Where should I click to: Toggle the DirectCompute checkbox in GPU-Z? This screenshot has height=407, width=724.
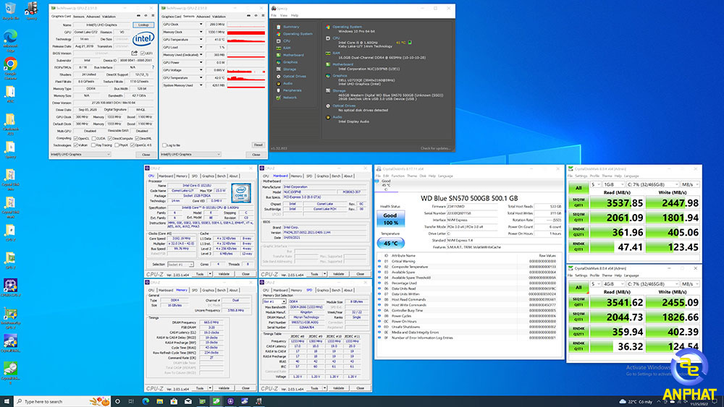point(110,138)
